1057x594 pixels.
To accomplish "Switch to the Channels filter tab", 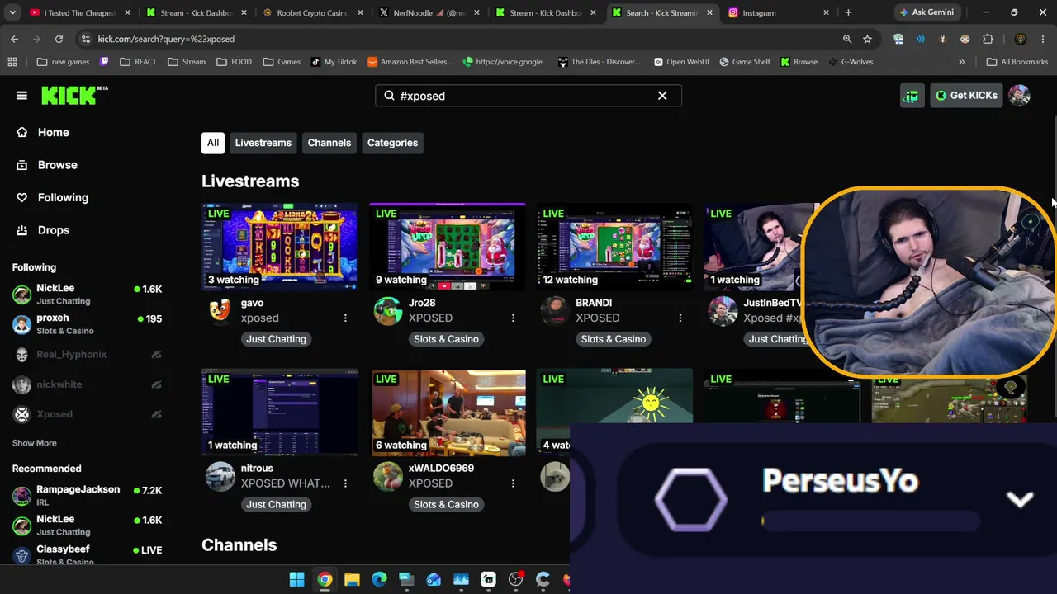I will click(329, 143).
